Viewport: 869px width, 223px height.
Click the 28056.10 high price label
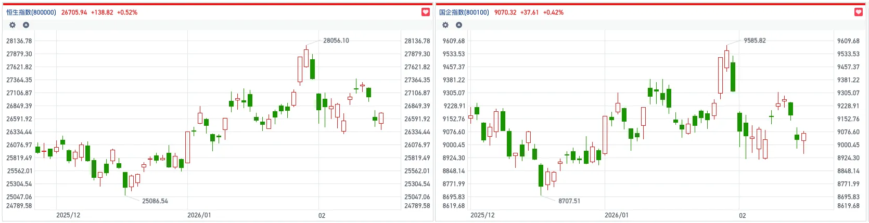click(x=336, y=41)
